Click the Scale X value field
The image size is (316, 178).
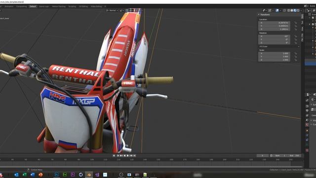click(275, 53)
